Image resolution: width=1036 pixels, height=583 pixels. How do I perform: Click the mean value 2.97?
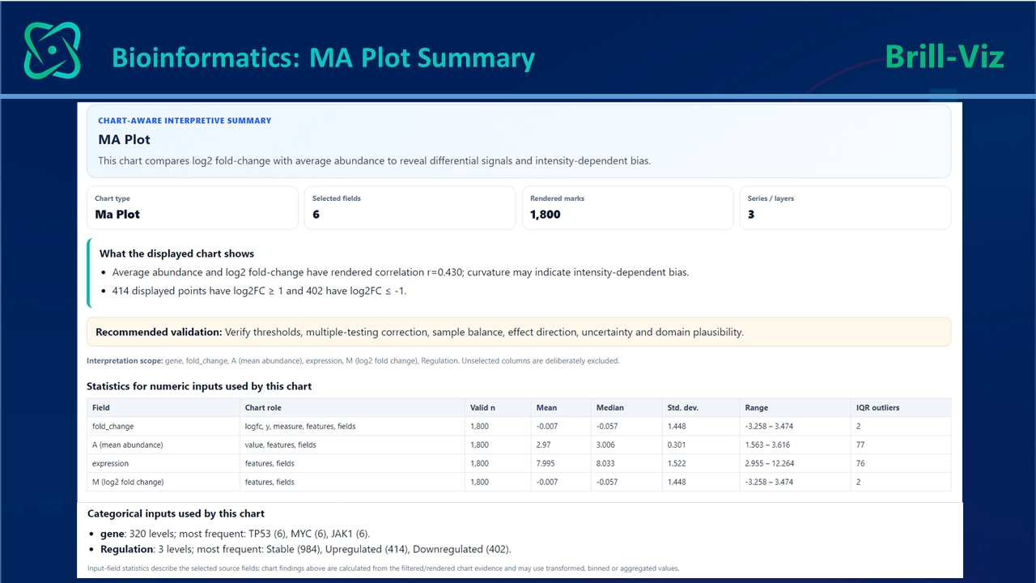(544, 445)
